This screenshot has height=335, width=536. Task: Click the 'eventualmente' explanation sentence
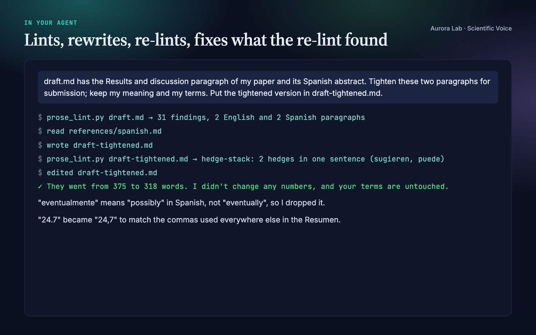click(182, 203)
